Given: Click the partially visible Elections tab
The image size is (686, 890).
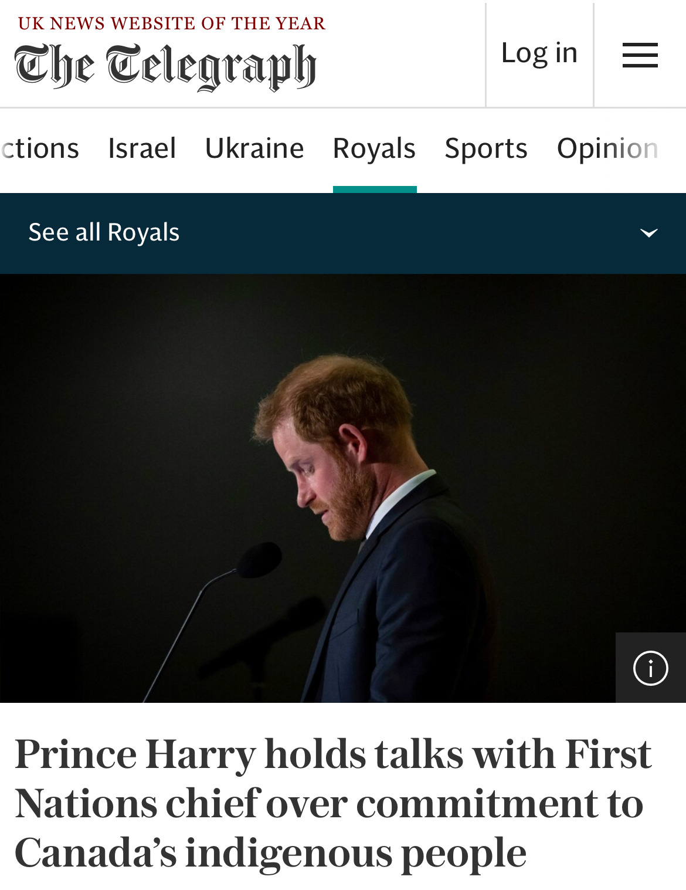Looking at the screenshot, I should (39, 148).
